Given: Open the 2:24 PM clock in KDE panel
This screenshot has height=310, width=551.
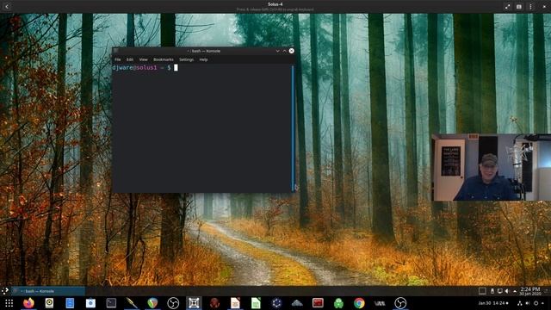Looking at the screenshot, I should pyautogui.click(x=530, y=291).
